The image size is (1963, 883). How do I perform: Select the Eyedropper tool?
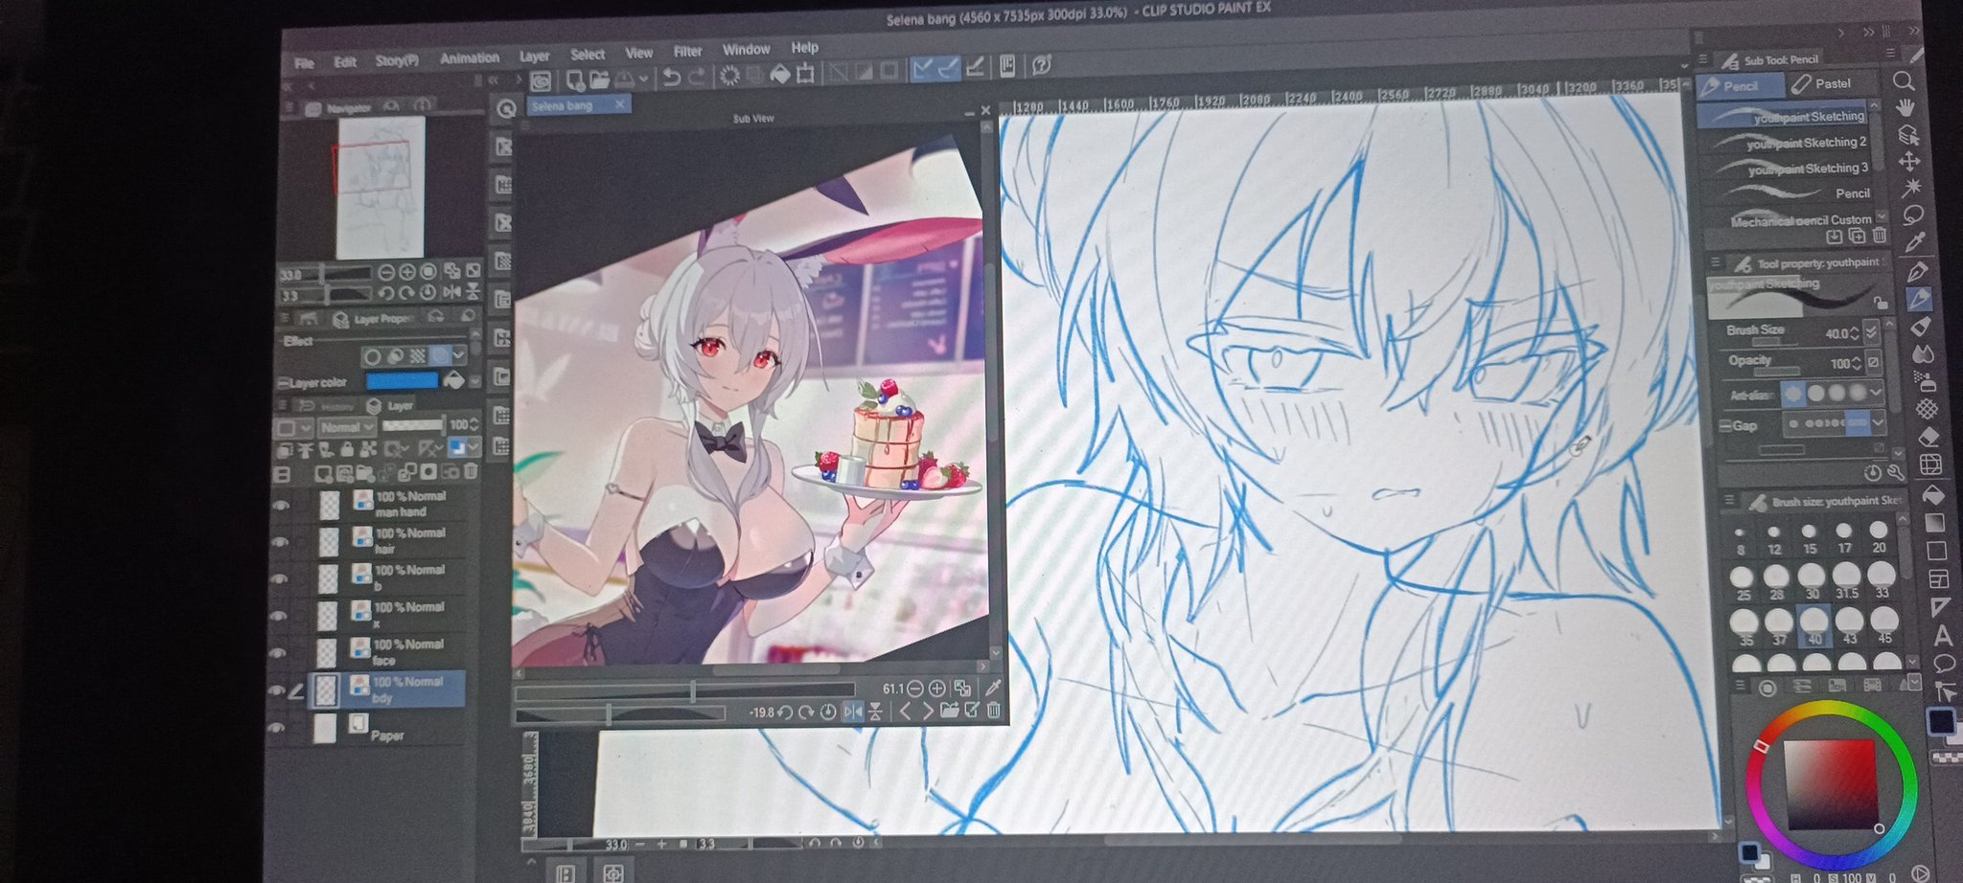(1915, 243)
